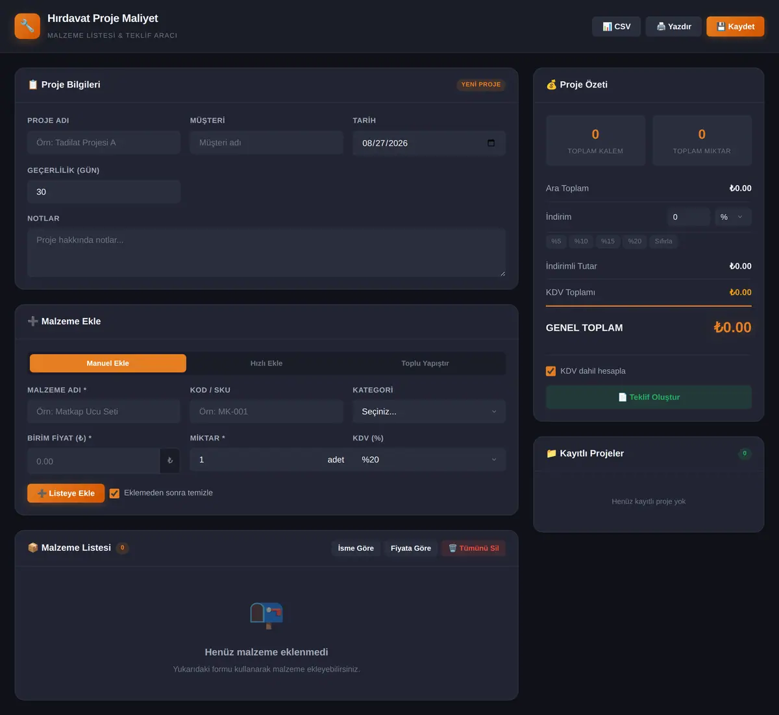Switch to the Hızlı Ekle tab
Viewport: 779px width, 715px height.
pyautogui.click(x=266, y=363)
